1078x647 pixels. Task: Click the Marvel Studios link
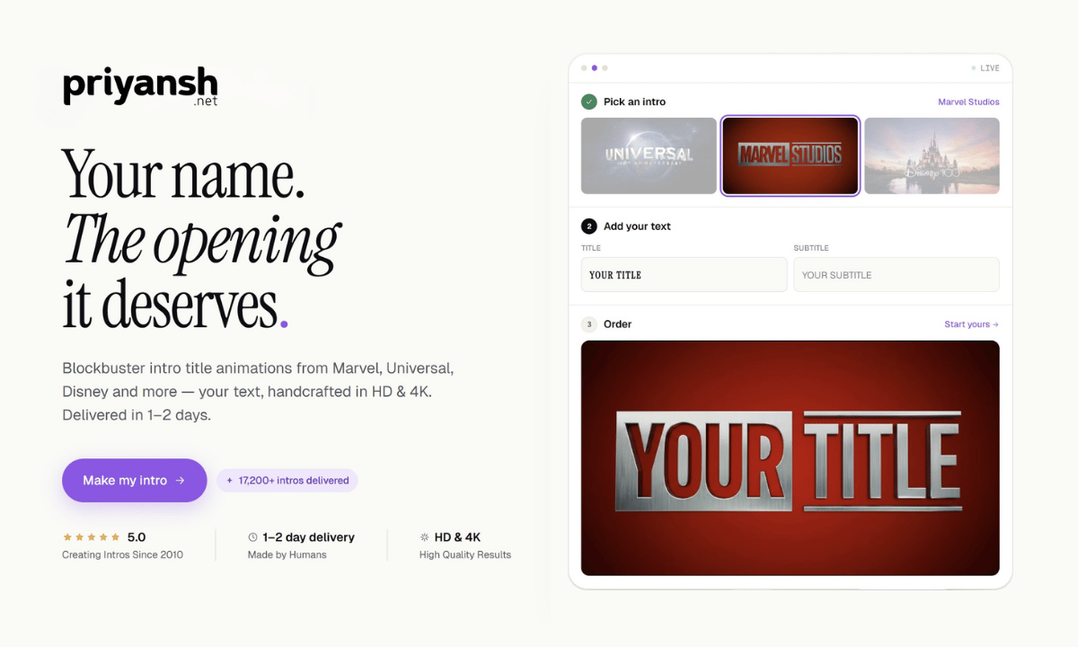(x=968, y=102)
